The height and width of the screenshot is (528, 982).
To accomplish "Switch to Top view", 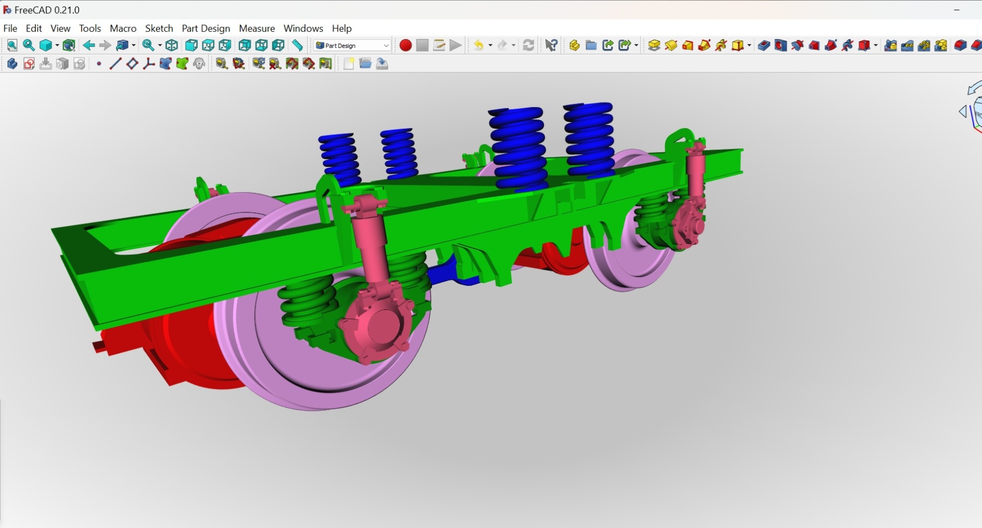I will tap(208, 45).
